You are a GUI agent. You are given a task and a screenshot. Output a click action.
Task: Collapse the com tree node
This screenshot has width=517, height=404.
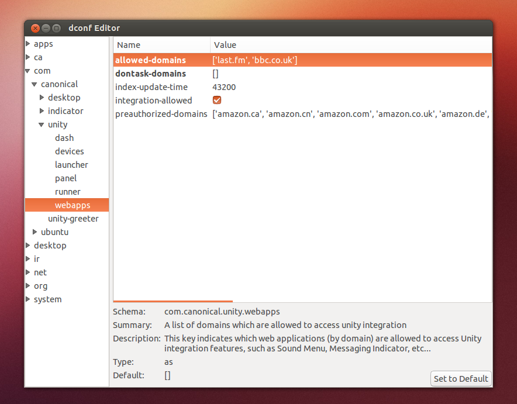[28, 70]
